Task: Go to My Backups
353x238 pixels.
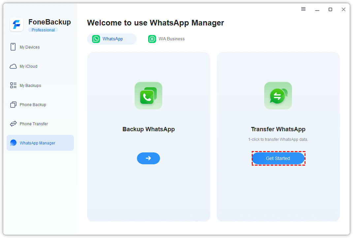Action: point(40,86)
